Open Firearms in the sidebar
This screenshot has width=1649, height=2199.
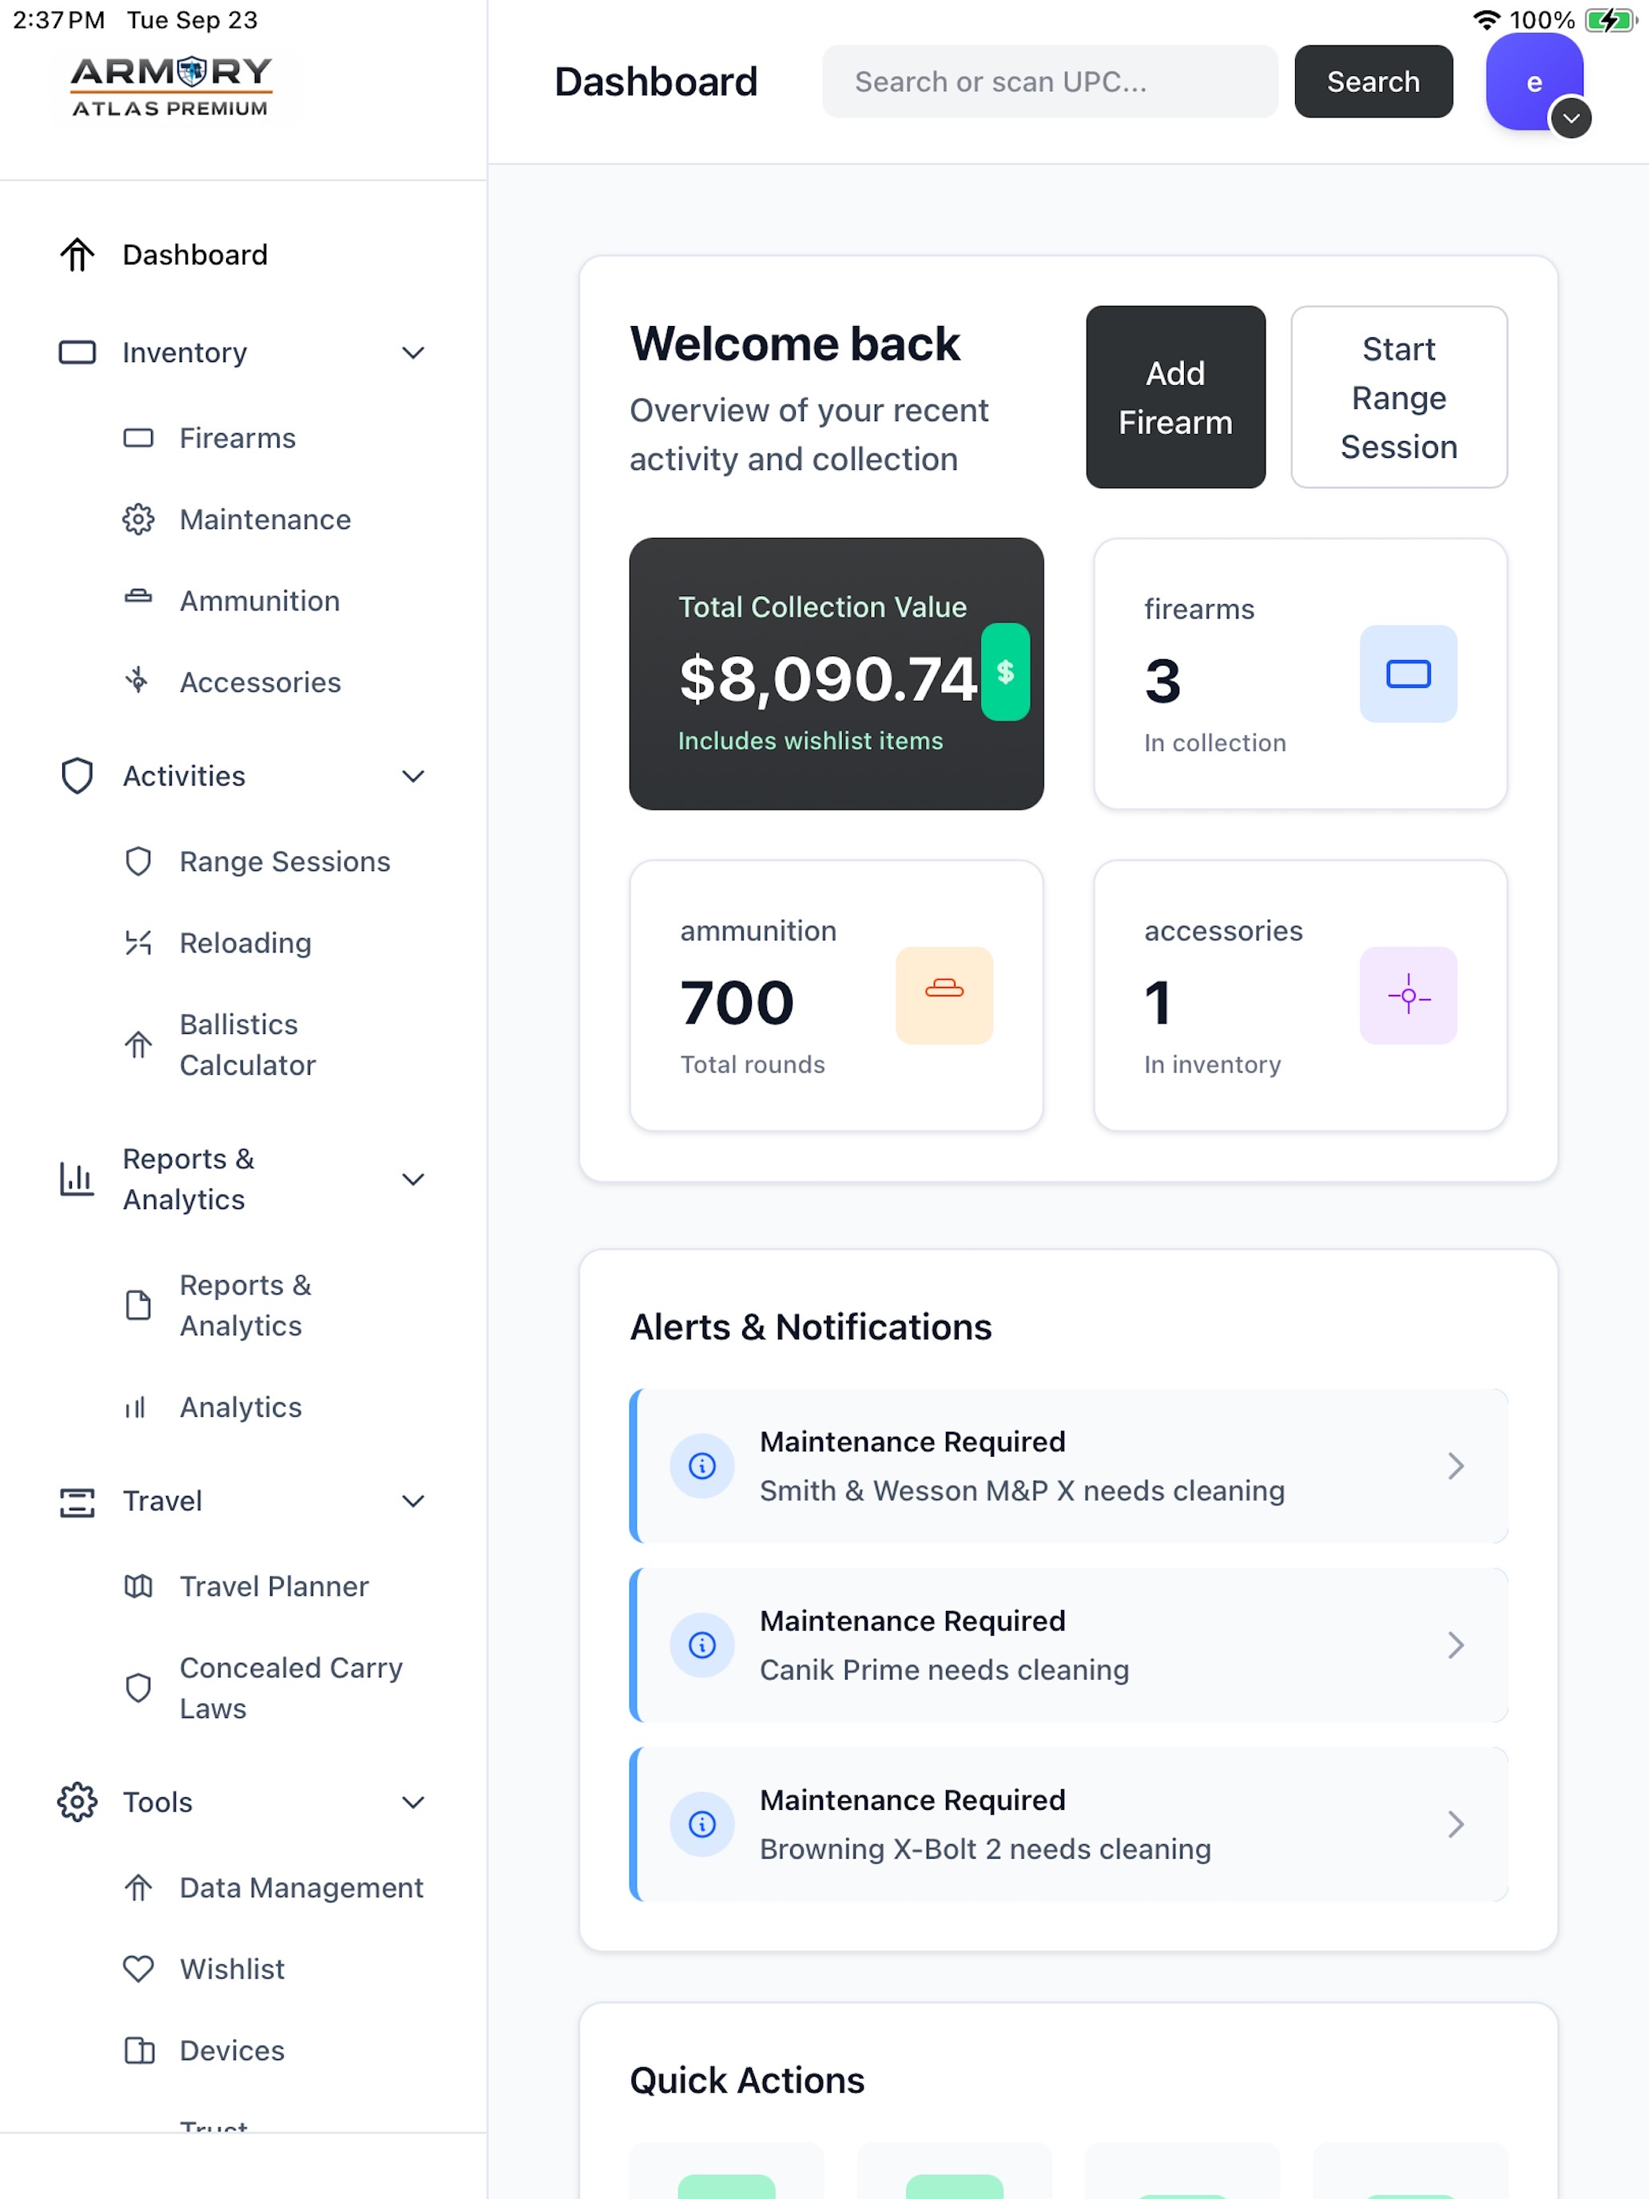(237, 439)
